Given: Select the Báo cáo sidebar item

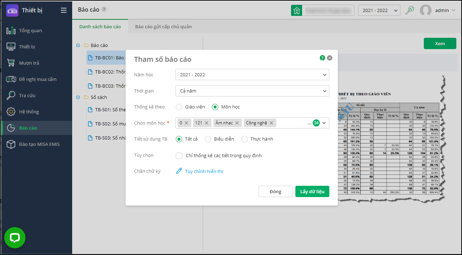Looking at the screenshot, I should tap(37, 128).
